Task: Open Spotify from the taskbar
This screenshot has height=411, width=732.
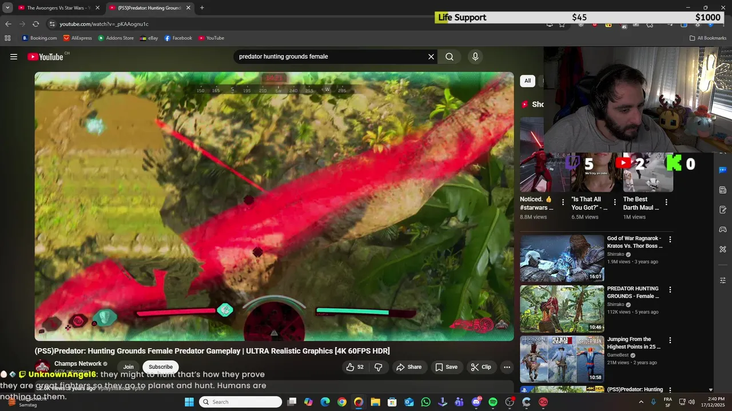Action: (x=493, y=402)
